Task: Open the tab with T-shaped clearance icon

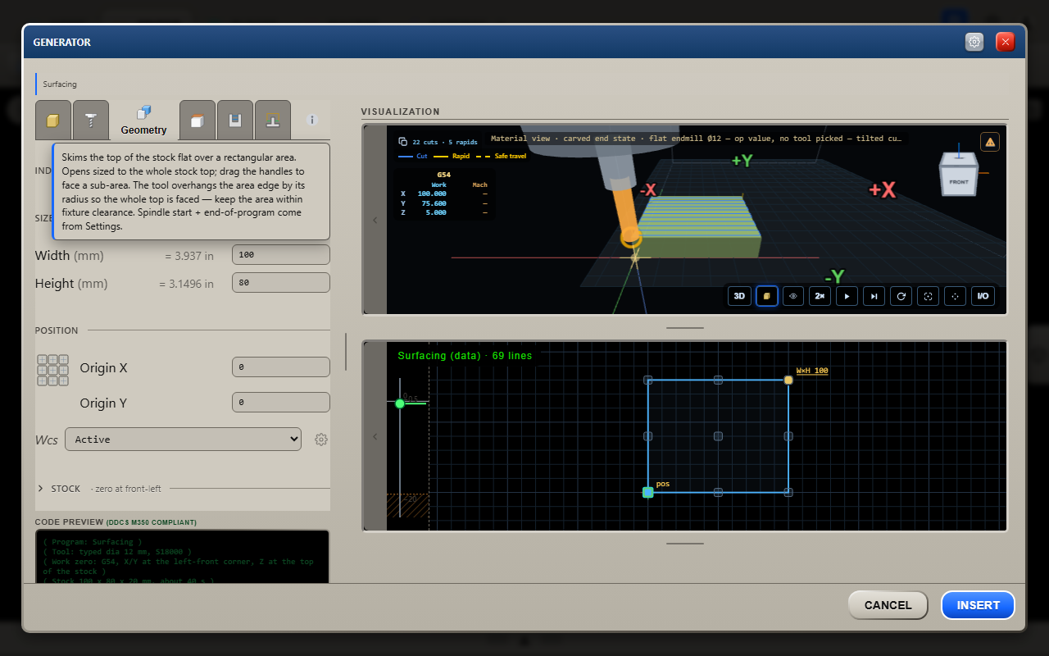Action: 273,121
